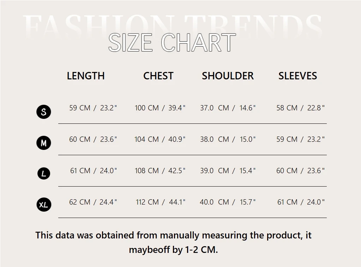
Task: Select the SHOULDER column header
Action: click(x=228, y=76)
